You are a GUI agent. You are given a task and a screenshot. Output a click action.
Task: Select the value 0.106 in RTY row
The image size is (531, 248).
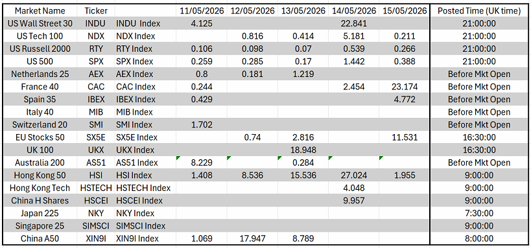coord(202,49)
